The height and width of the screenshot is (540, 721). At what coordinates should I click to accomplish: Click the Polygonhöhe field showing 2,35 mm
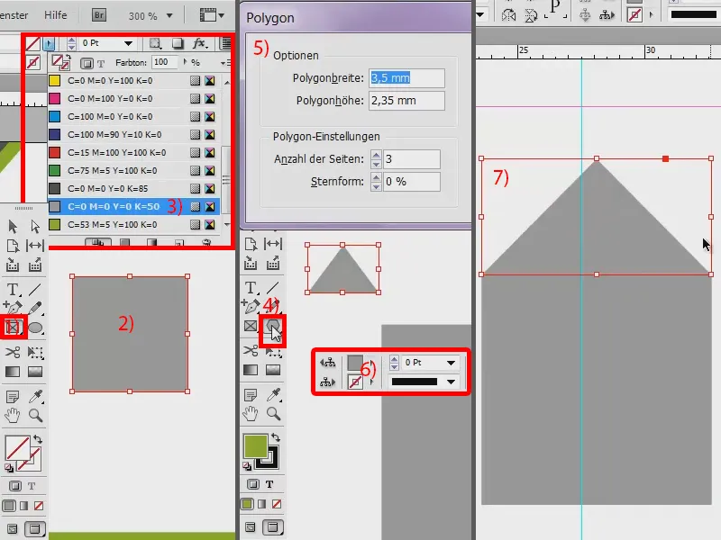coord(406,101)
